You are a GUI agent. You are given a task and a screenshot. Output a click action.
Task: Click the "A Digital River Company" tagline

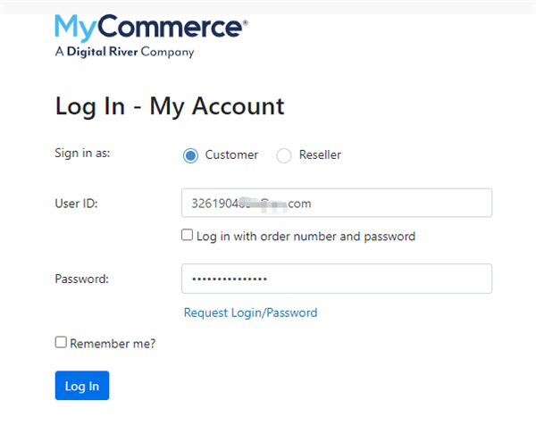[x=124, y=53]
